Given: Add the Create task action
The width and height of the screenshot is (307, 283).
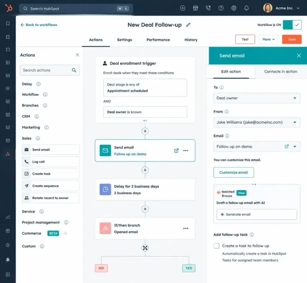Looking at the screenshot, I should pyautogui.click(x=51, y=174).
